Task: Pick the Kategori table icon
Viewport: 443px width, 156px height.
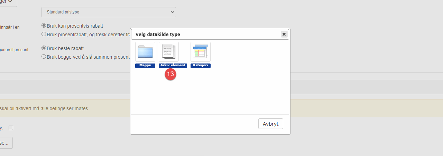Action: (x=201, y=52)
